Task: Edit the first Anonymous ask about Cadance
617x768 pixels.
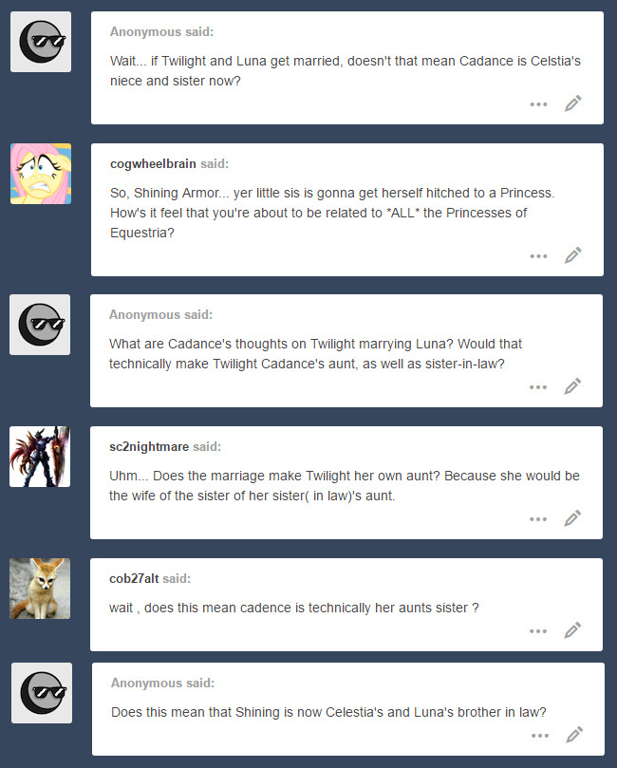Action: pyautogui.click(x=573, y=103)
